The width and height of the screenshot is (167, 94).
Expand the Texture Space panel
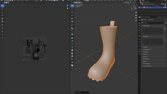point(154,59)
